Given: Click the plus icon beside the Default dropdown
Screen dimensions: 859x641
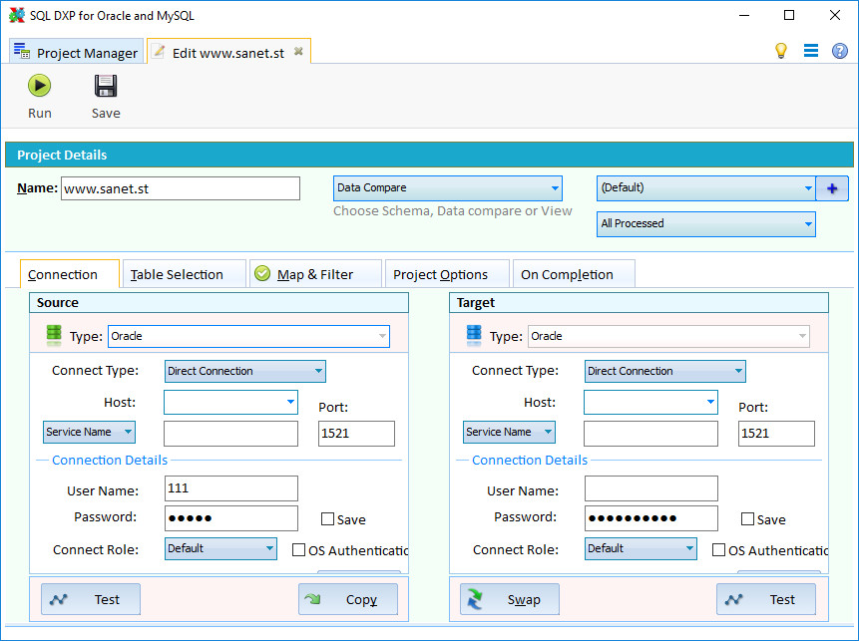Looking at the screenshot, I should (x=832, y=187).
